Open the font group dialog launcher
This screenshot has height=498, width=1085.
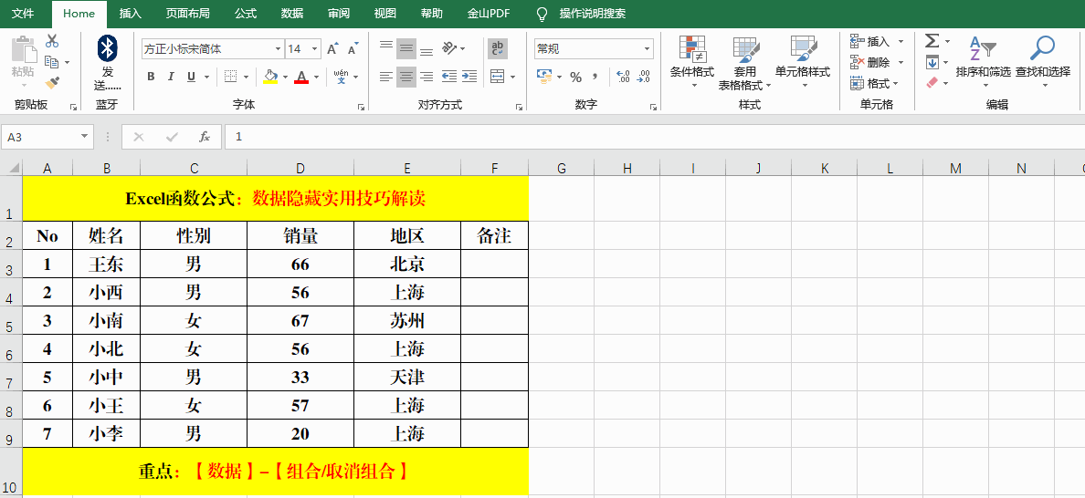pos(361,107)
